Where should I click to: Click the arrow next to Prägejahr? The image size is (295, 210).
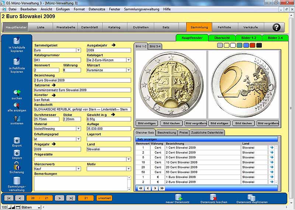tap(53, 144)
